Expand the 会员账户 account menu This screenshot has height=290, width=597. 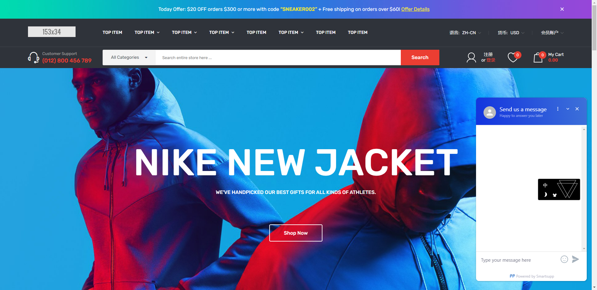(x=552, y=33)
